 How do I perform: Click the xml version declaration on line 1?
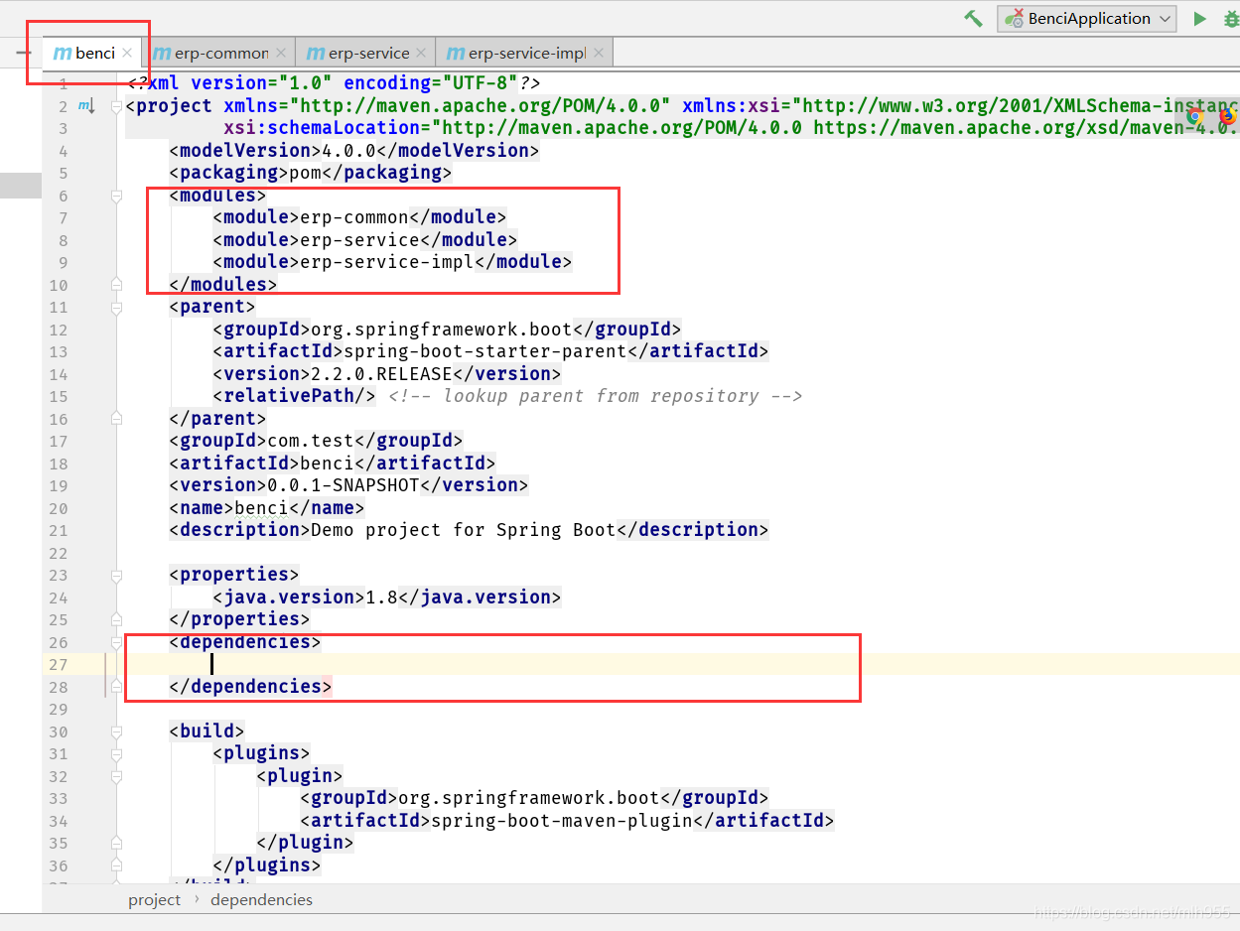pos(335,83)
